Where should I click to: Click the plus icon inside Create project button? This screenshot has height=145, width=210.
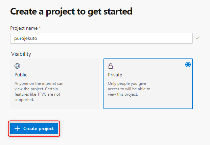coord(17,128)
